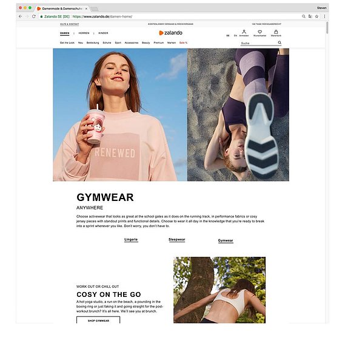Image resolution: width=345 pixels, height=337 pixels.
Task: Switch to the Herren section
Action: [84, 33]
